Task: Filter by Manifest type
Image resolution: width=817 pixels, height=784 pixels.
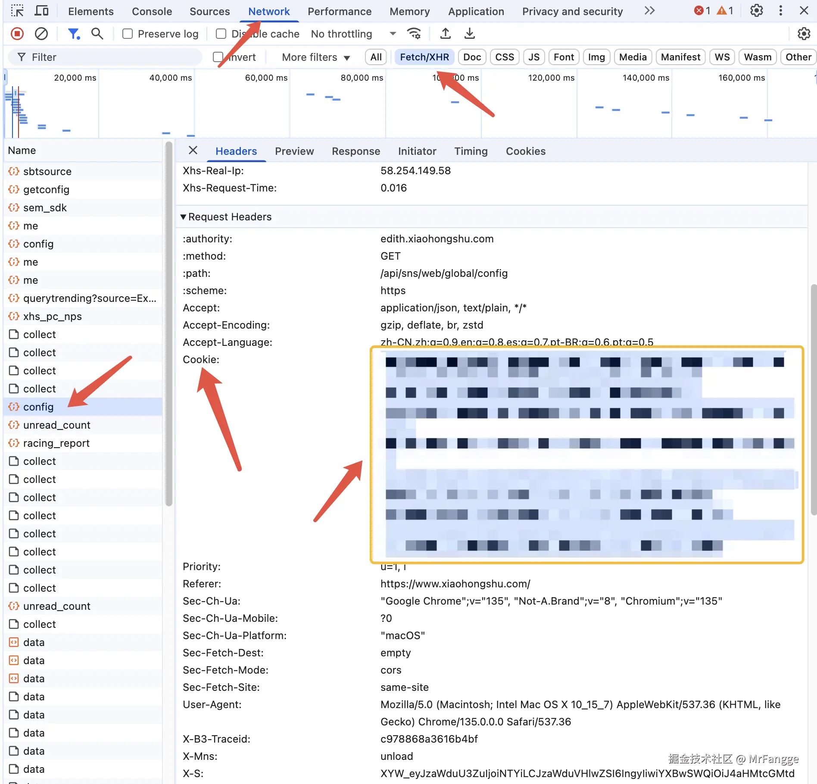Action: (x=681, y=57)
